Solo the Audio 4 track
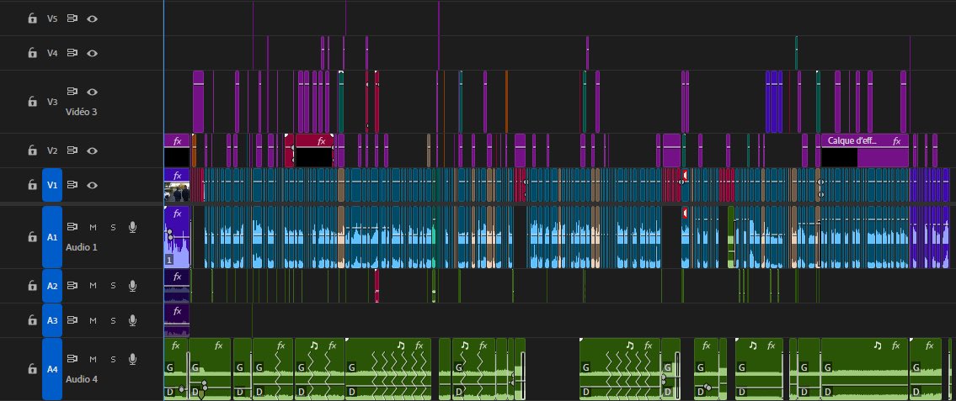Screen dimensions: 956x401 tap(113, 359)
